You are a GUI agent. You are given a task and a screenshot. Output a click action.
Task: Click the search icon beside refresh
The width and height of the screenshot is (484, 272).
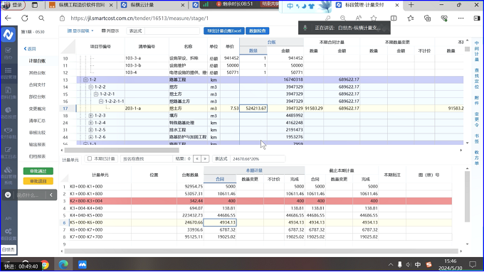click(41, 18)
